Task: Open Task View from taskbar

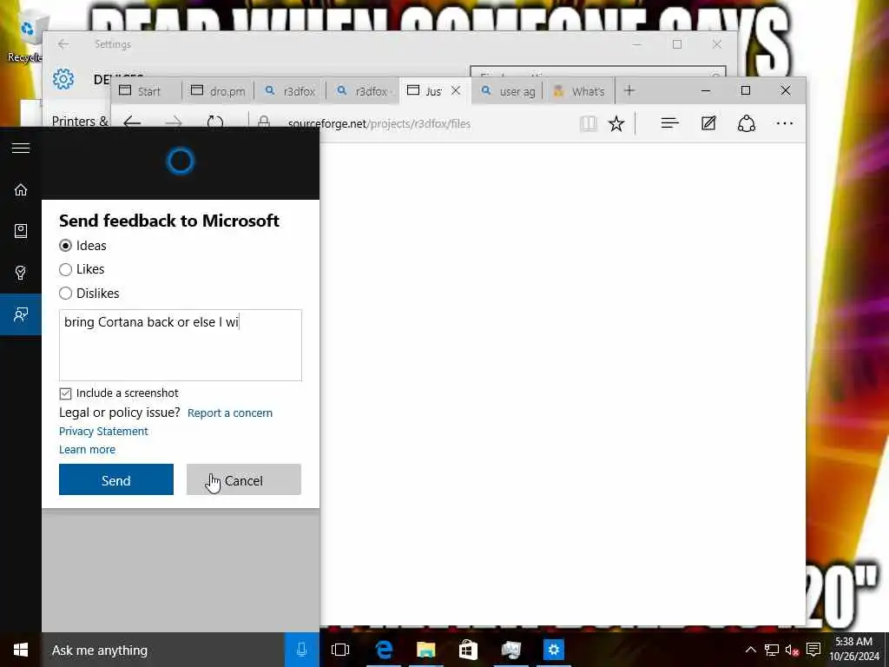Action: click(340, 650)
